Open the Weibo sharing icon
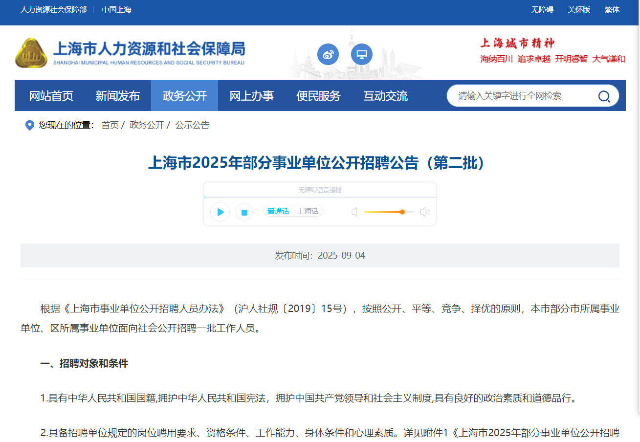Image resolution: width=640 pixels, height=442 pixels. click(328, 54)
